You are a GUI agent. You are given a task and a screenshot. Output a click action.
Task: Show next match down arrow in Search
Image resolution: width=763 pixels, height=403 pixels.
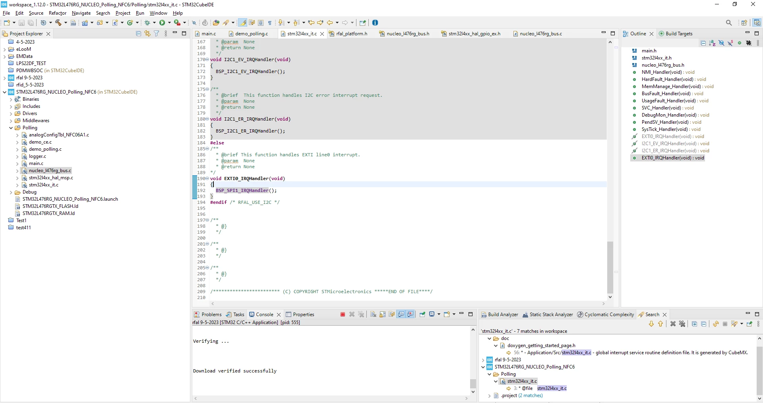tap(651, 324)
